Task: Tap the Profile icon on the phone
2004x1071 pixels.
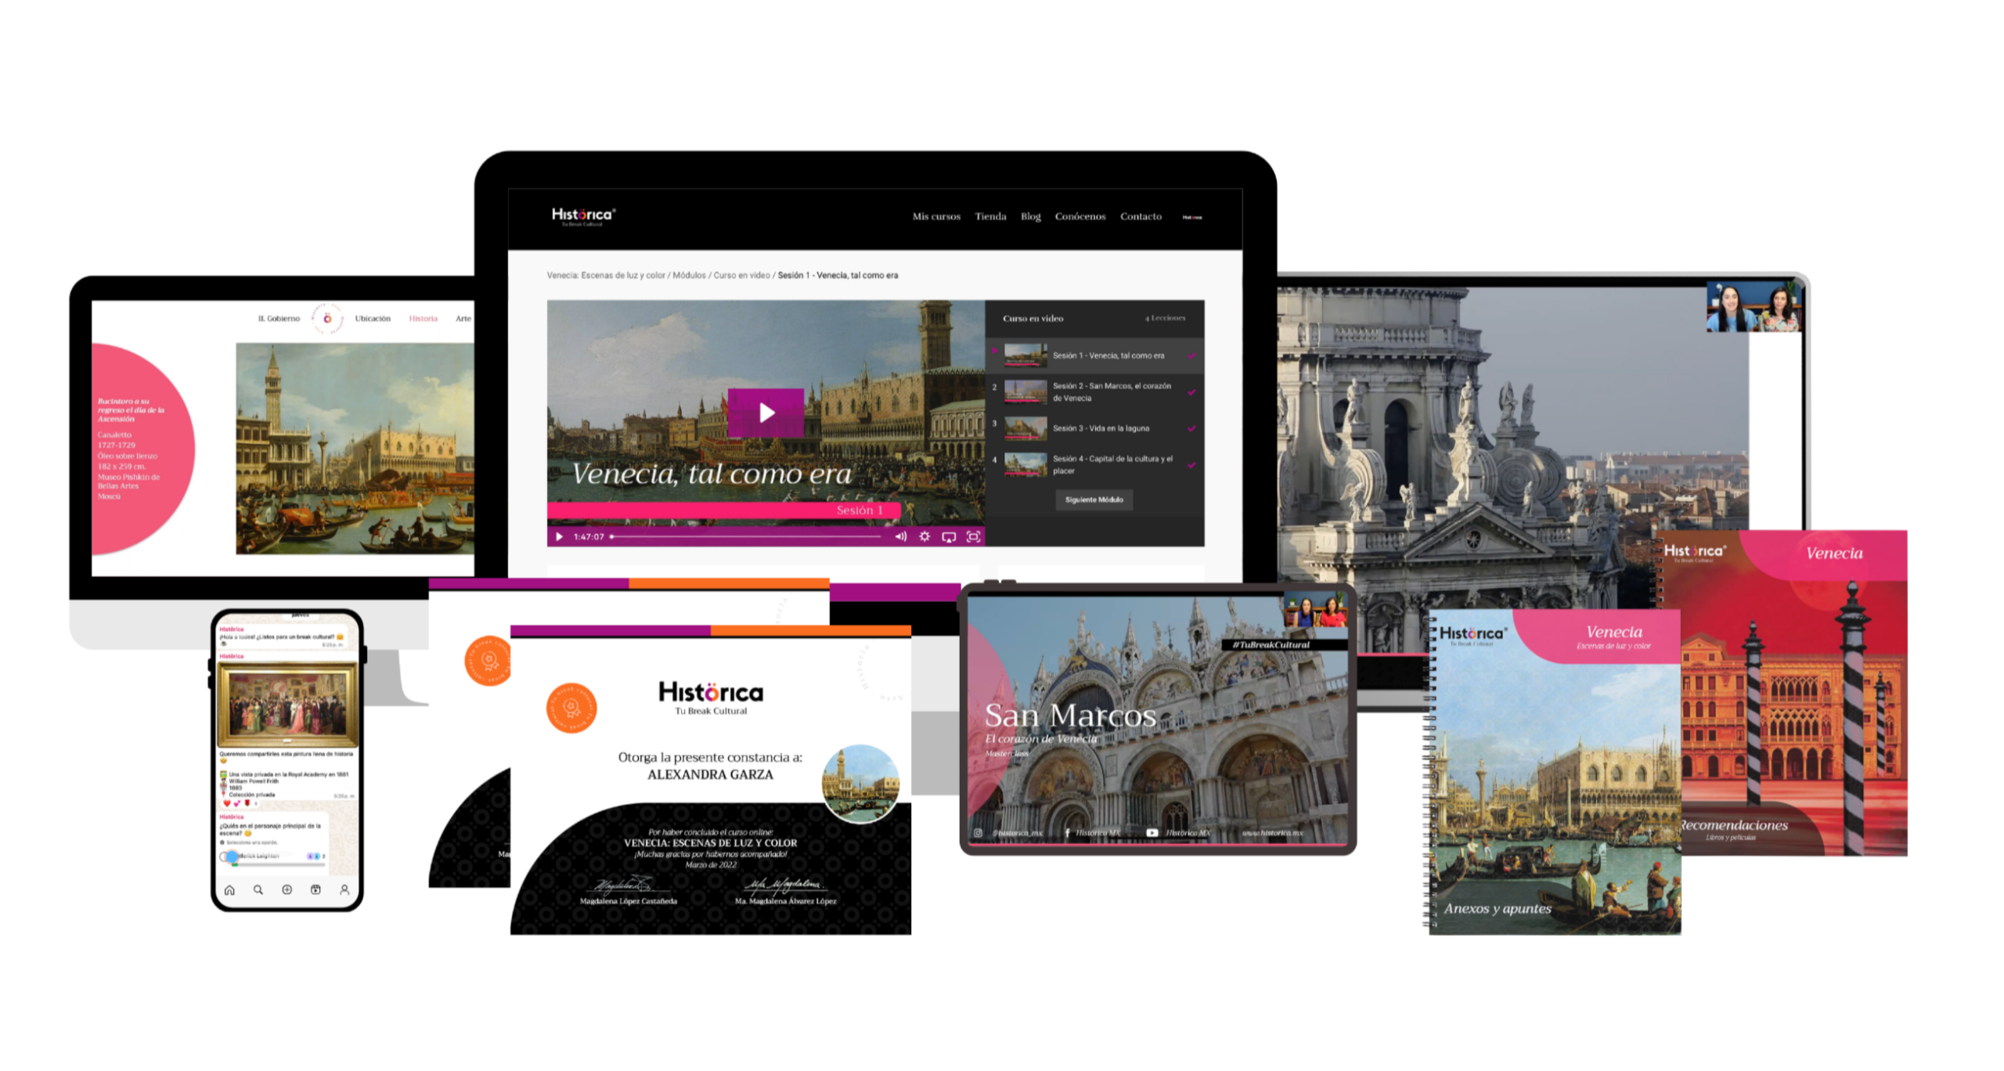Action: [344, 890]
